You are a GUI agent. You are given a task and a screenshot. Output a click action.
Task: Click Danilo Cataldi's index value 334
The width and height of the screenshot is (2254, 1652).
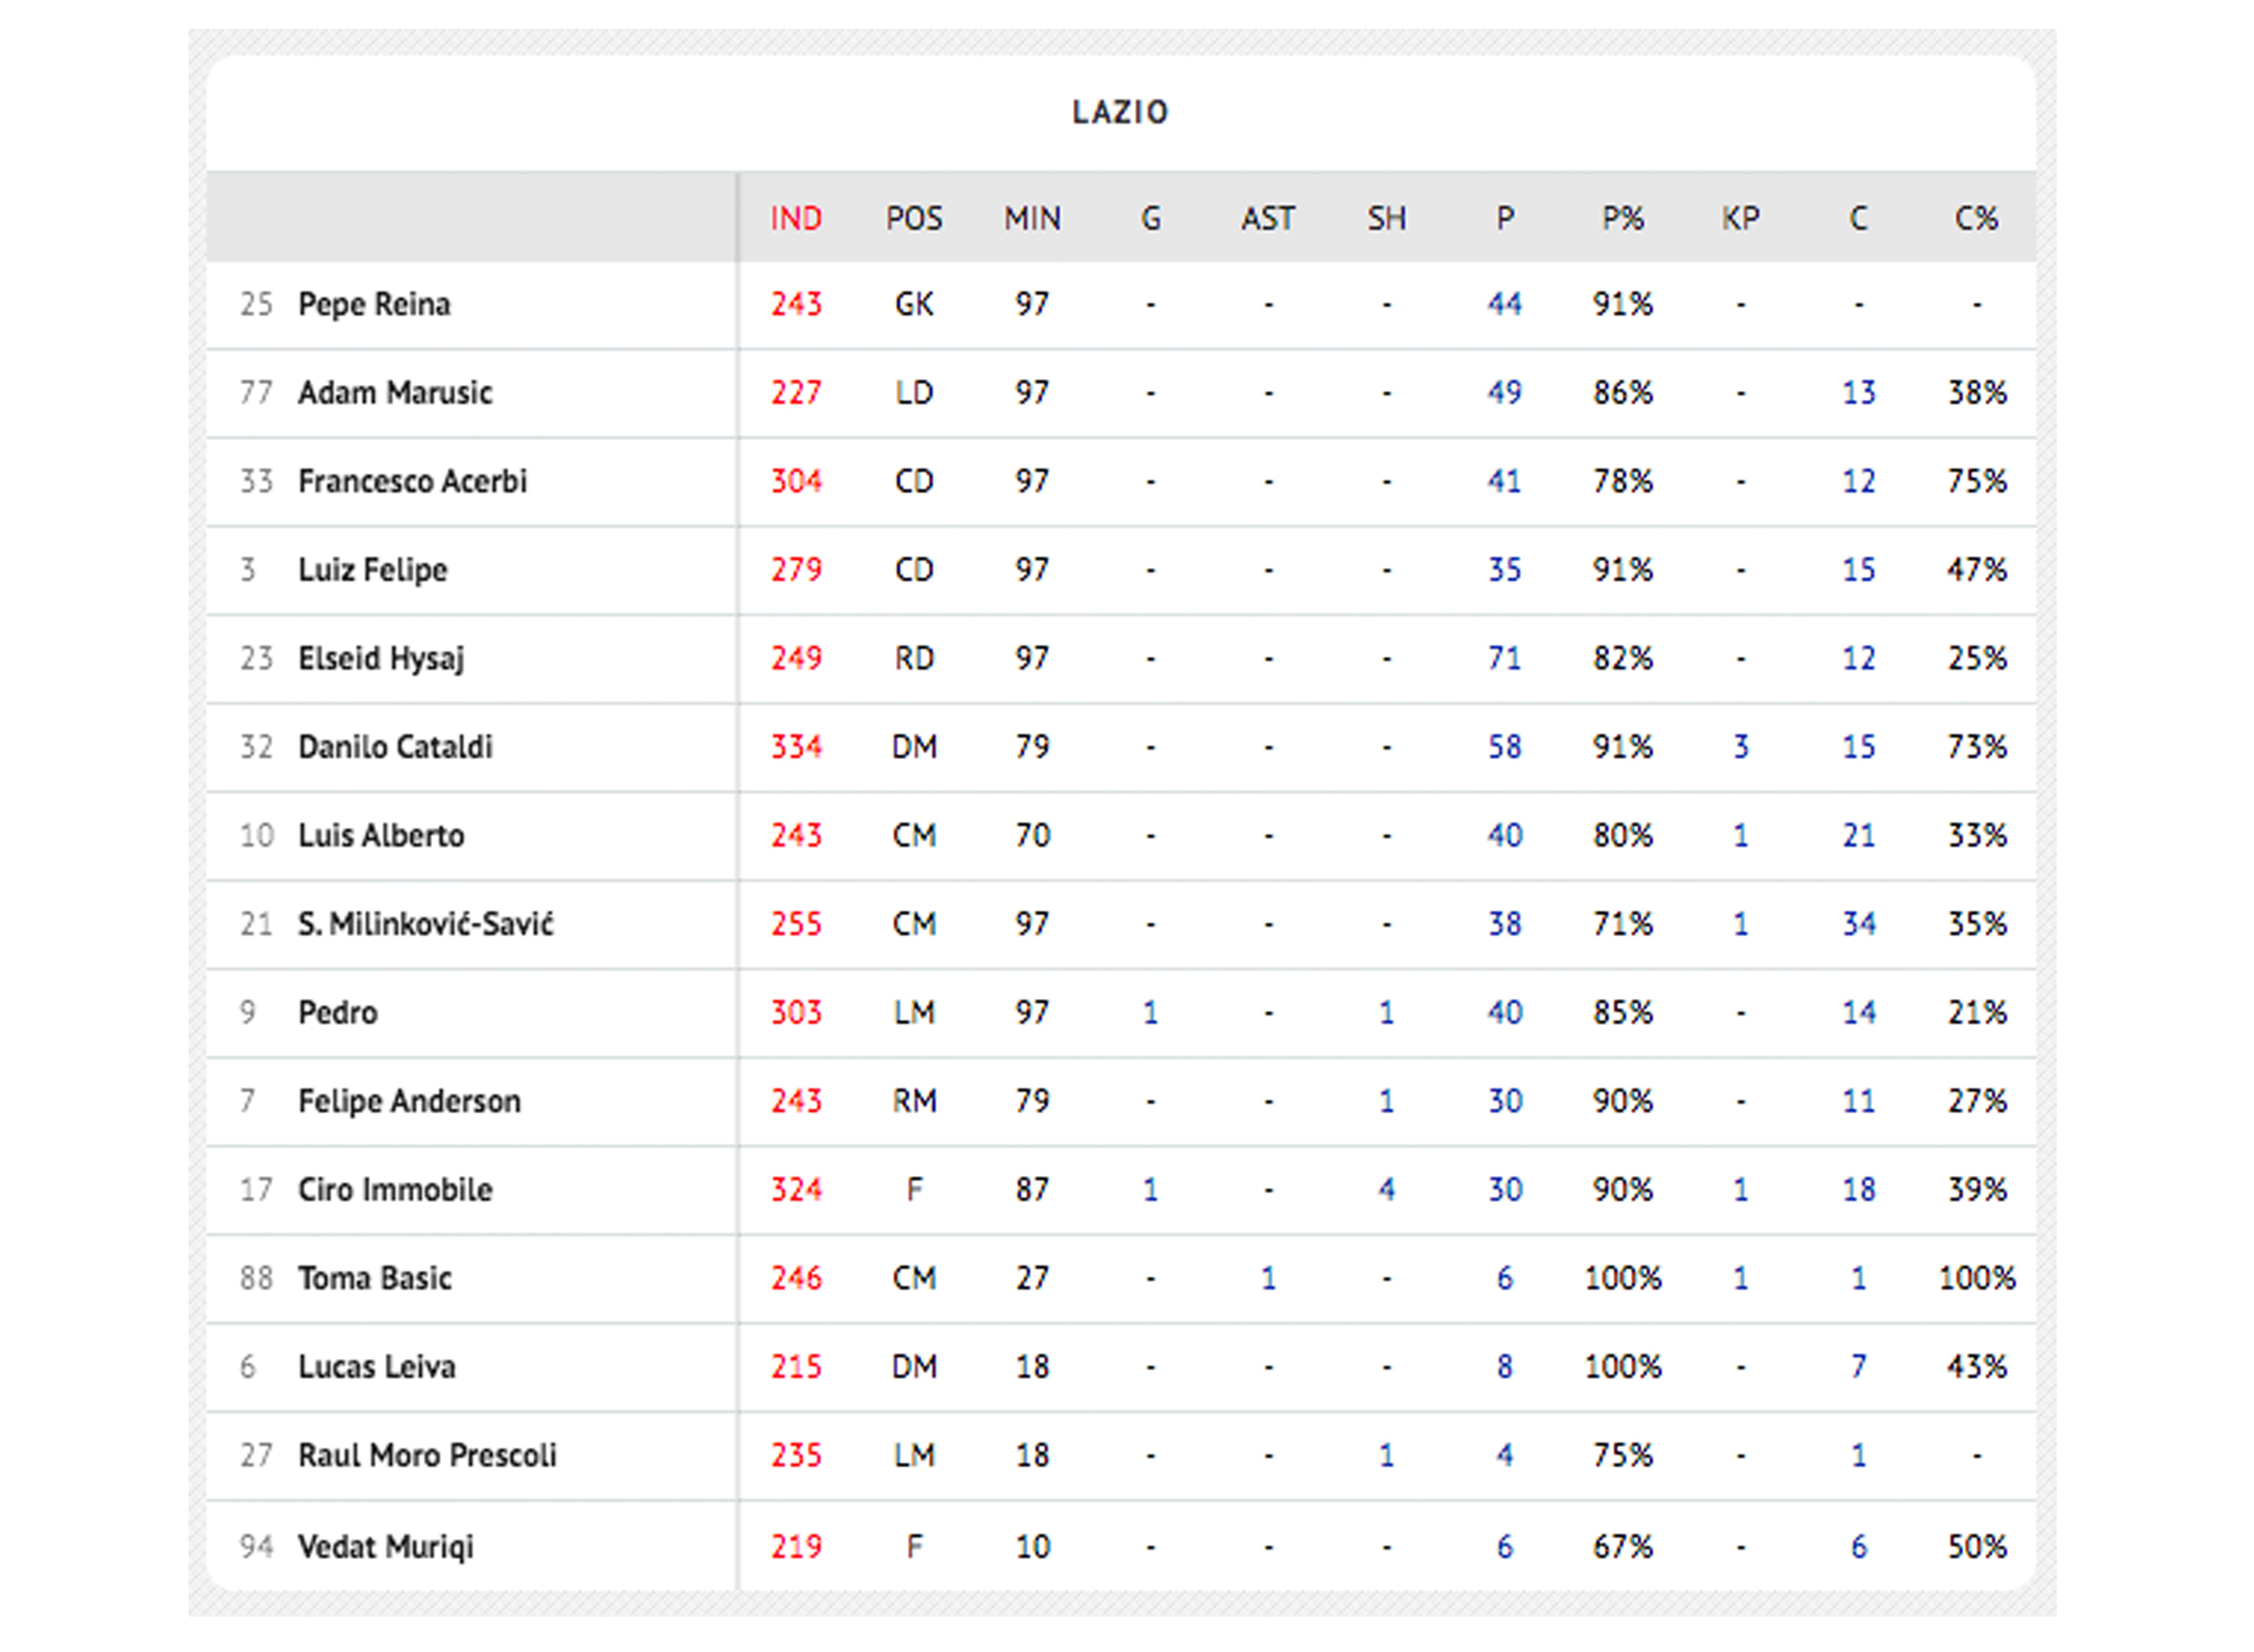pyautogui.click(x=796, y=747)
